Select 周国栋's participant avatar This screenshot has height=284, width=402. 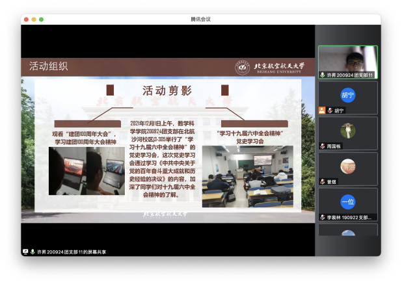coord(348,131)
